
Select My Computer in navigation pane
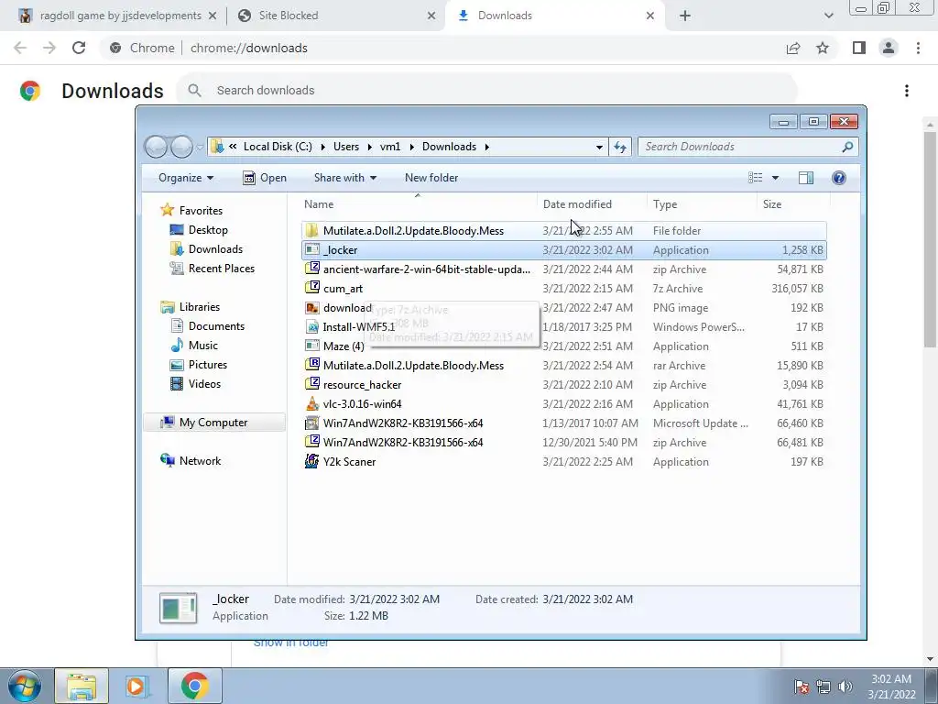[x=213, y=423]
